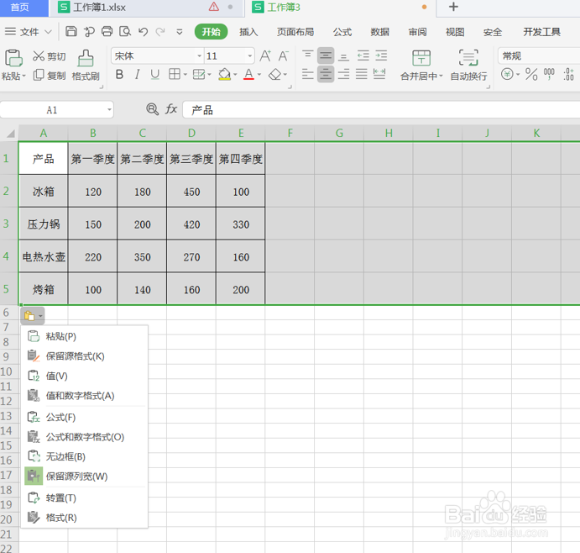The height and width of the screenshot is (553, 580).
Task: Click the fx insert function icon
Action: (171, 109)
